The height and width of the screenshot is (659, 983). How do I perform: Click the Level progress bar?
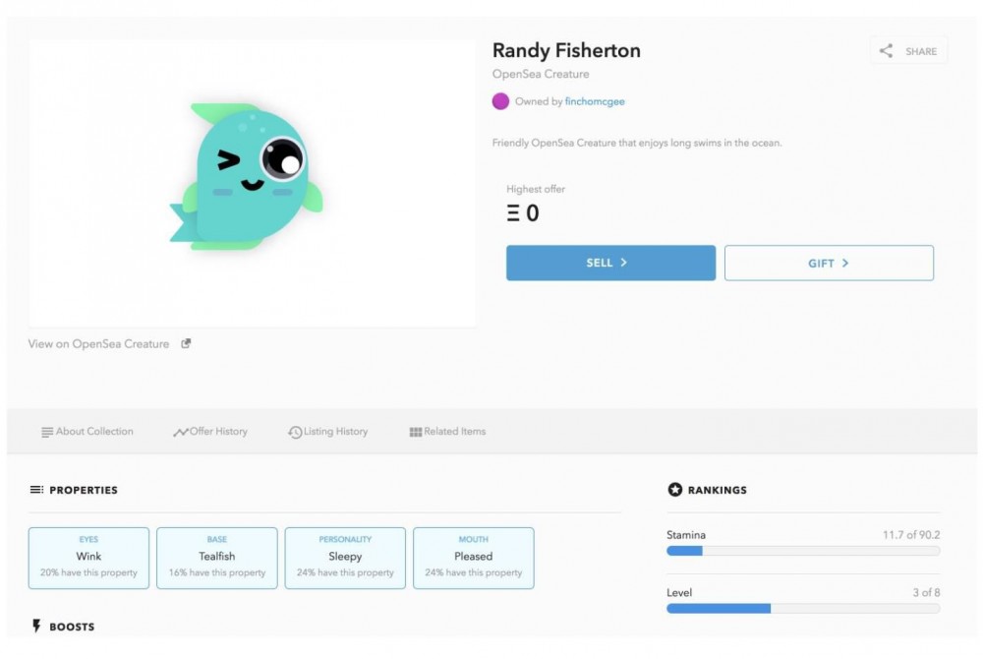click(803, 609)
